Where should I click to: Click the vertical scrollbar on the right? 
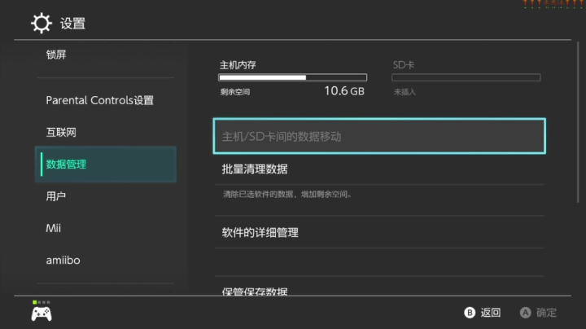(578, 123)
